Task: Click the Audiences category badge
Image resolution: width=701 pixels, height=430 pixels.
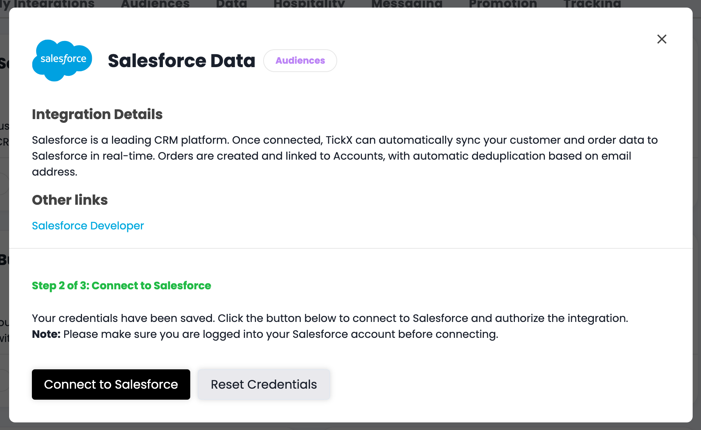Action: pos(300,61)
